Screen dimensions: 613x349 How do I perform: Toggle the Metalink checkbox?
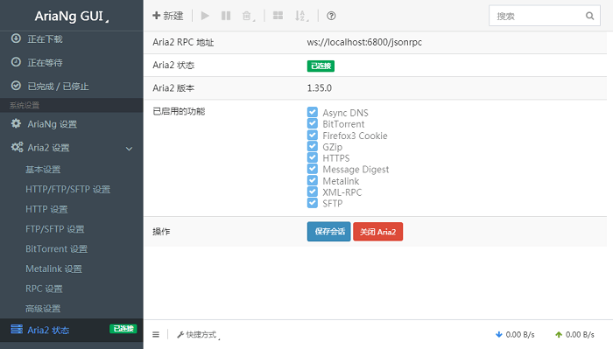pos(313,180)
